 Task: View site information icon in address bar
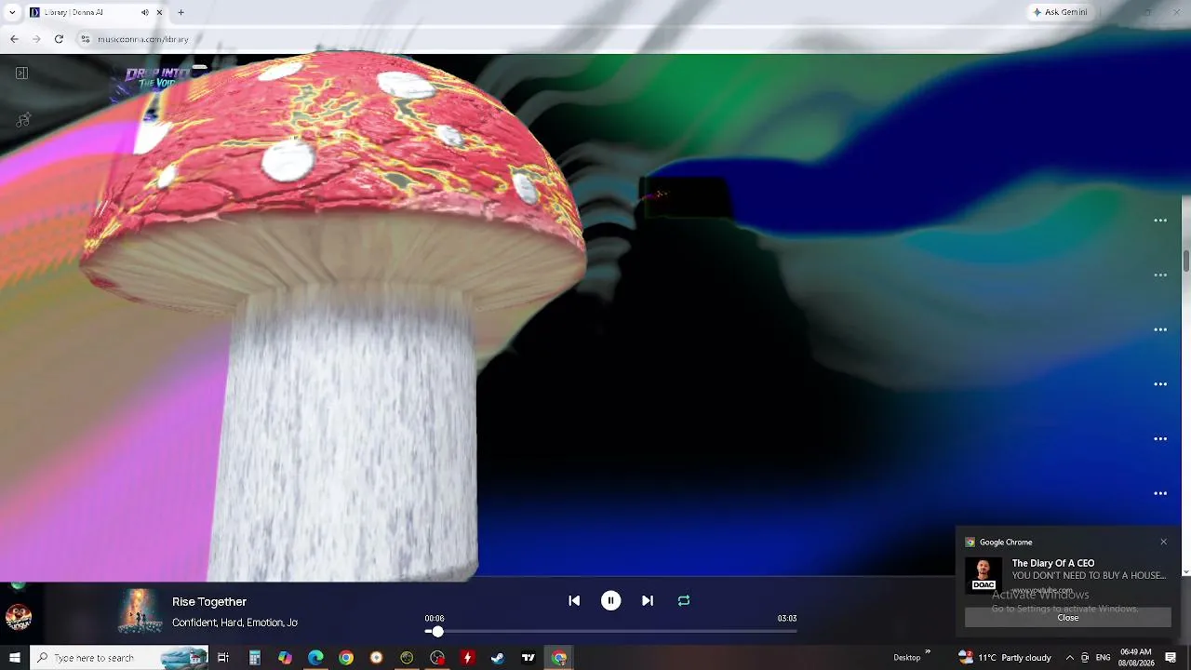pyautogui.click(x=86, y=39)
